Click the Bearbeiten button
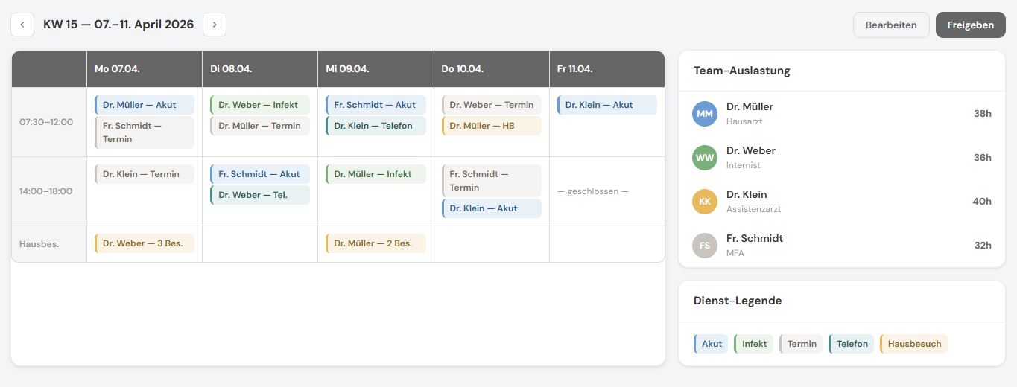Screen dimensions: 1017x387 point(891,25)
